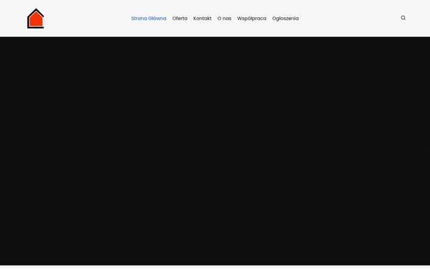Click the orange house logo
This screenshot has width=430, height=269.
click(36, 19)
